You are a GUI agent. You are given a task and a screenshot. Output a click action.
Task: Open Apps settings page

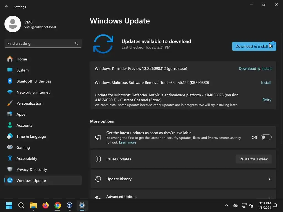pyautogui.click(x=43, y=114)
